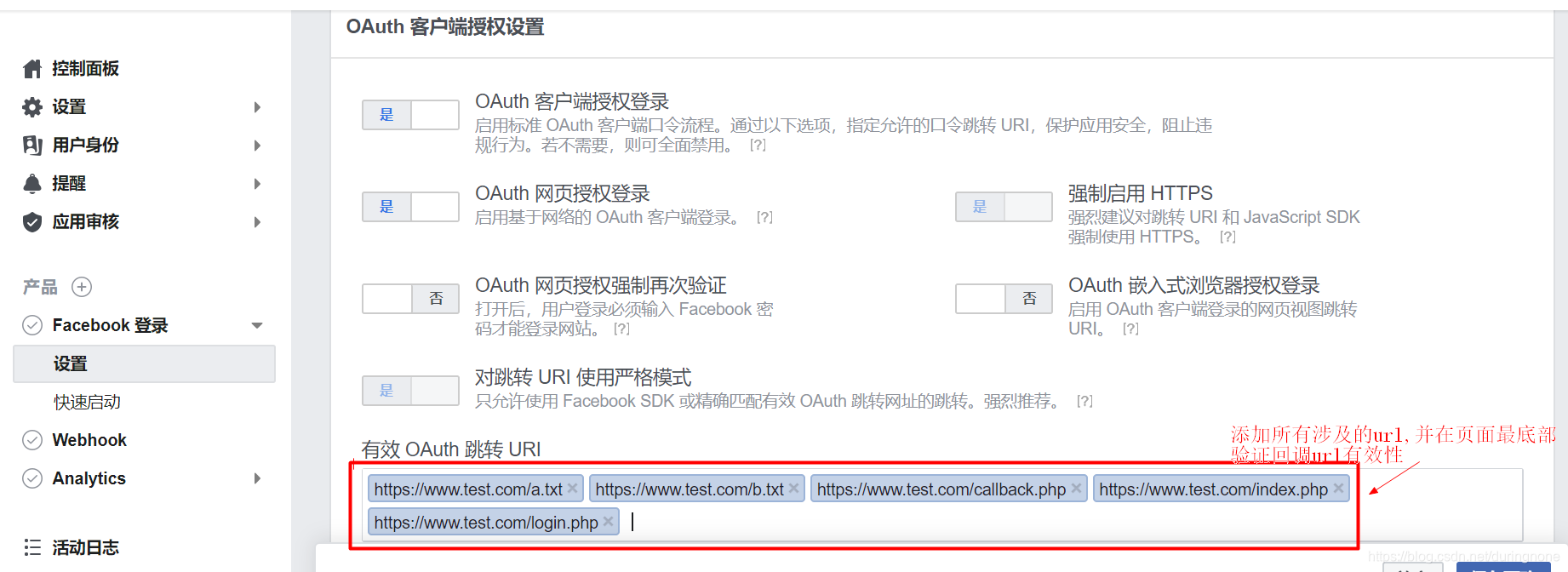Click the gear icon next to 设置
The width and height of the screenshot is (1568, 572).
32,107
